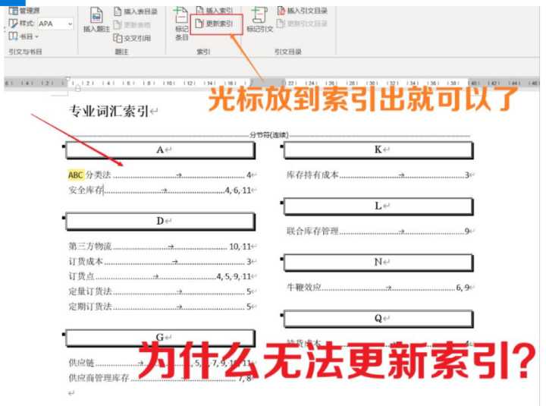This screenshot has width=546, height=406.
Task: Click page numbers 10,11 after 第三方物流
Action: [240, 247]
